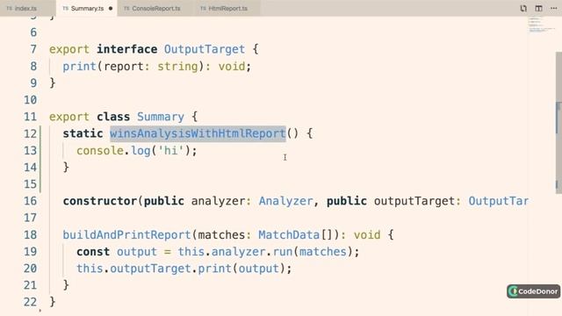Screen dimensions: 562x316
Task: Click the 'hi' string literal
Action: (x=170, y=150)
